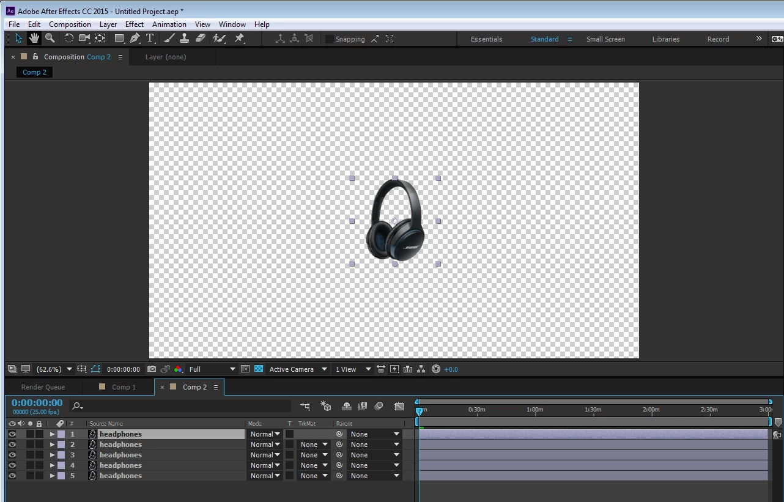Viewport: 784px width, 502px height.
Task: Select the Eraser tool
Action: pos(200,38)
